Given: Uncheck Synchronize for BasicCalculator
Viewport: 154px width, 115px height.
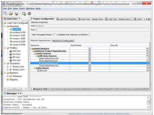Looking at the screenshot, I should (90, 48).
